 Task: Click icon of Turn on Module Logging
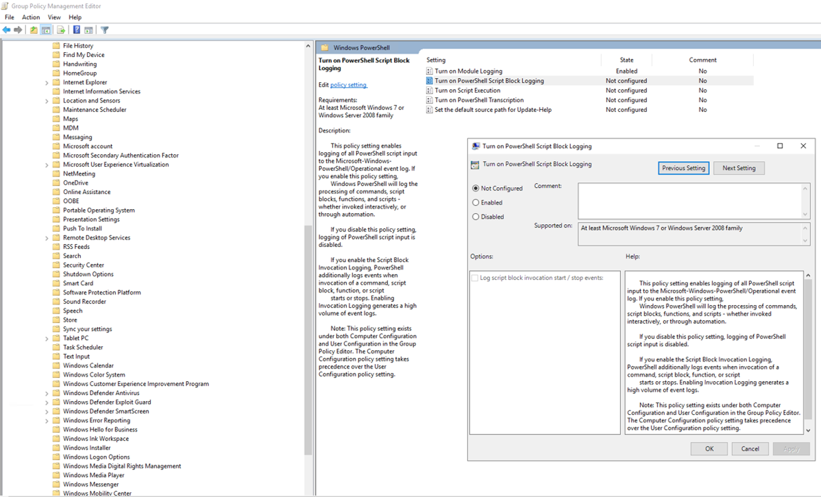click(x=430, y=71)
